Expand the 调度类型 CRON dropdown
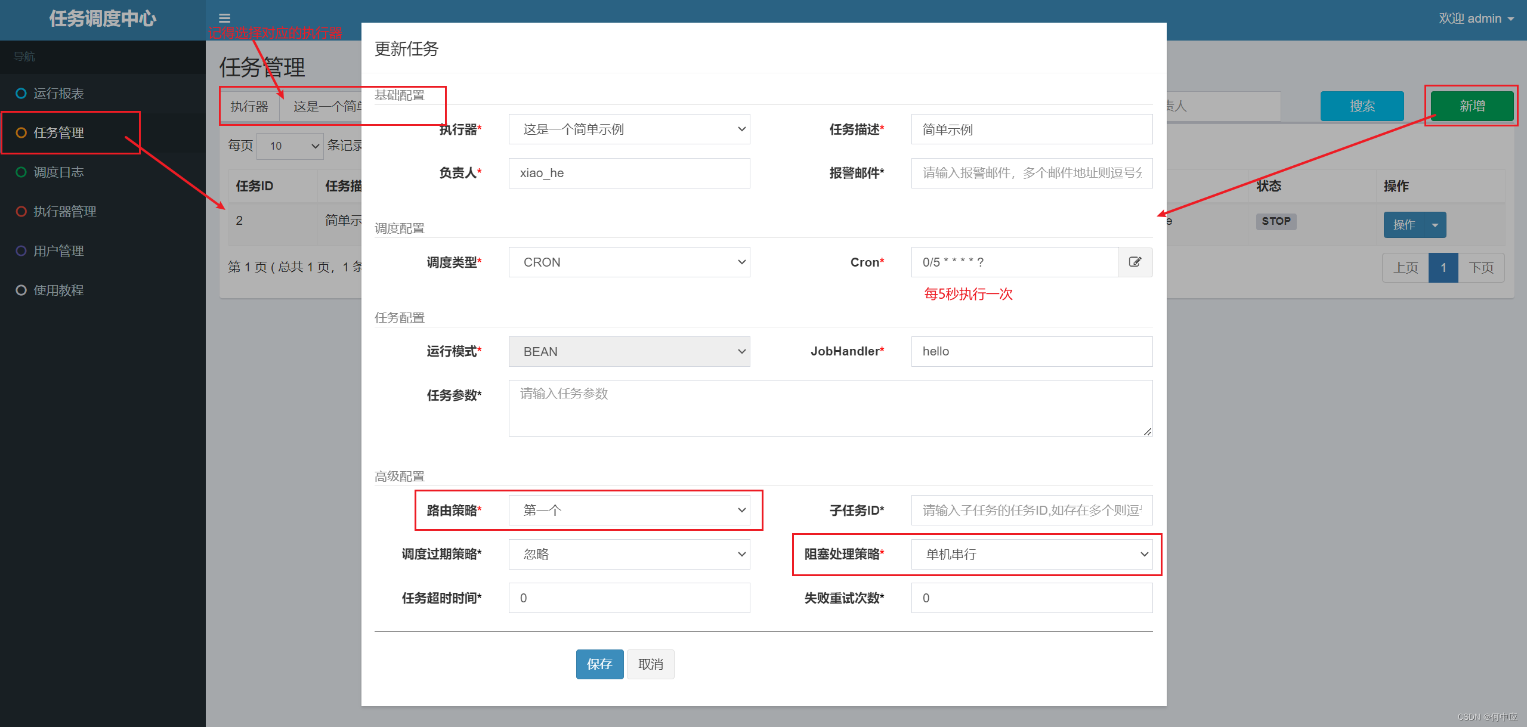This screenshot has width=1527, height=727. tap(629, 262)
